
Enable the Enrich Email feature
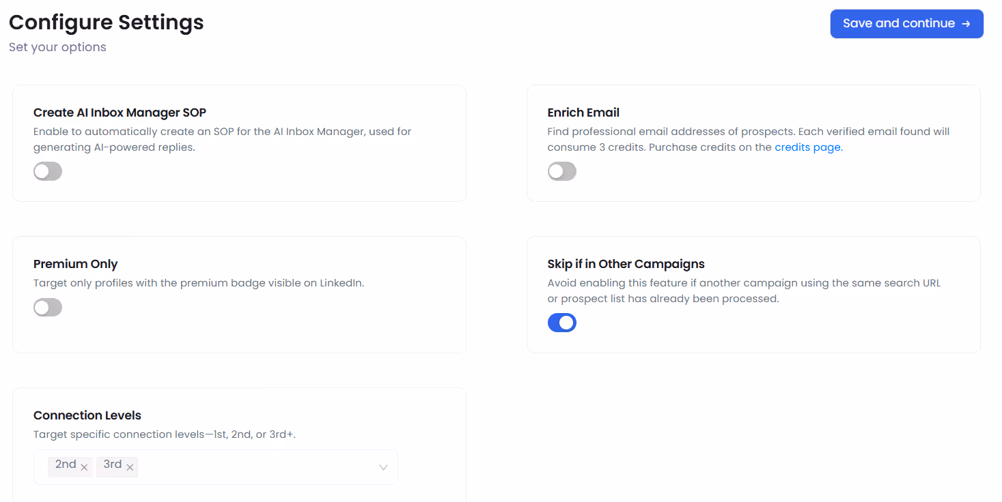561,171
